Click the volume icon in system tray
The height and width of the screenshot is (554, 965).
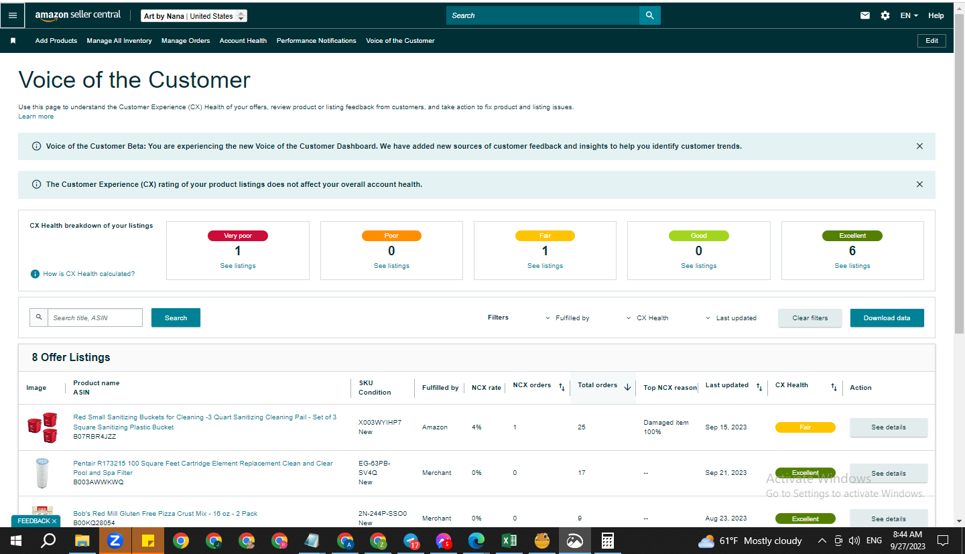click(x=854, y=541)
